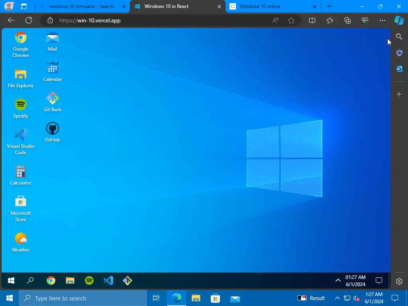Viewport: 408px width, 306px height.
Task: Open browser Collections
Action: (347, 20)
